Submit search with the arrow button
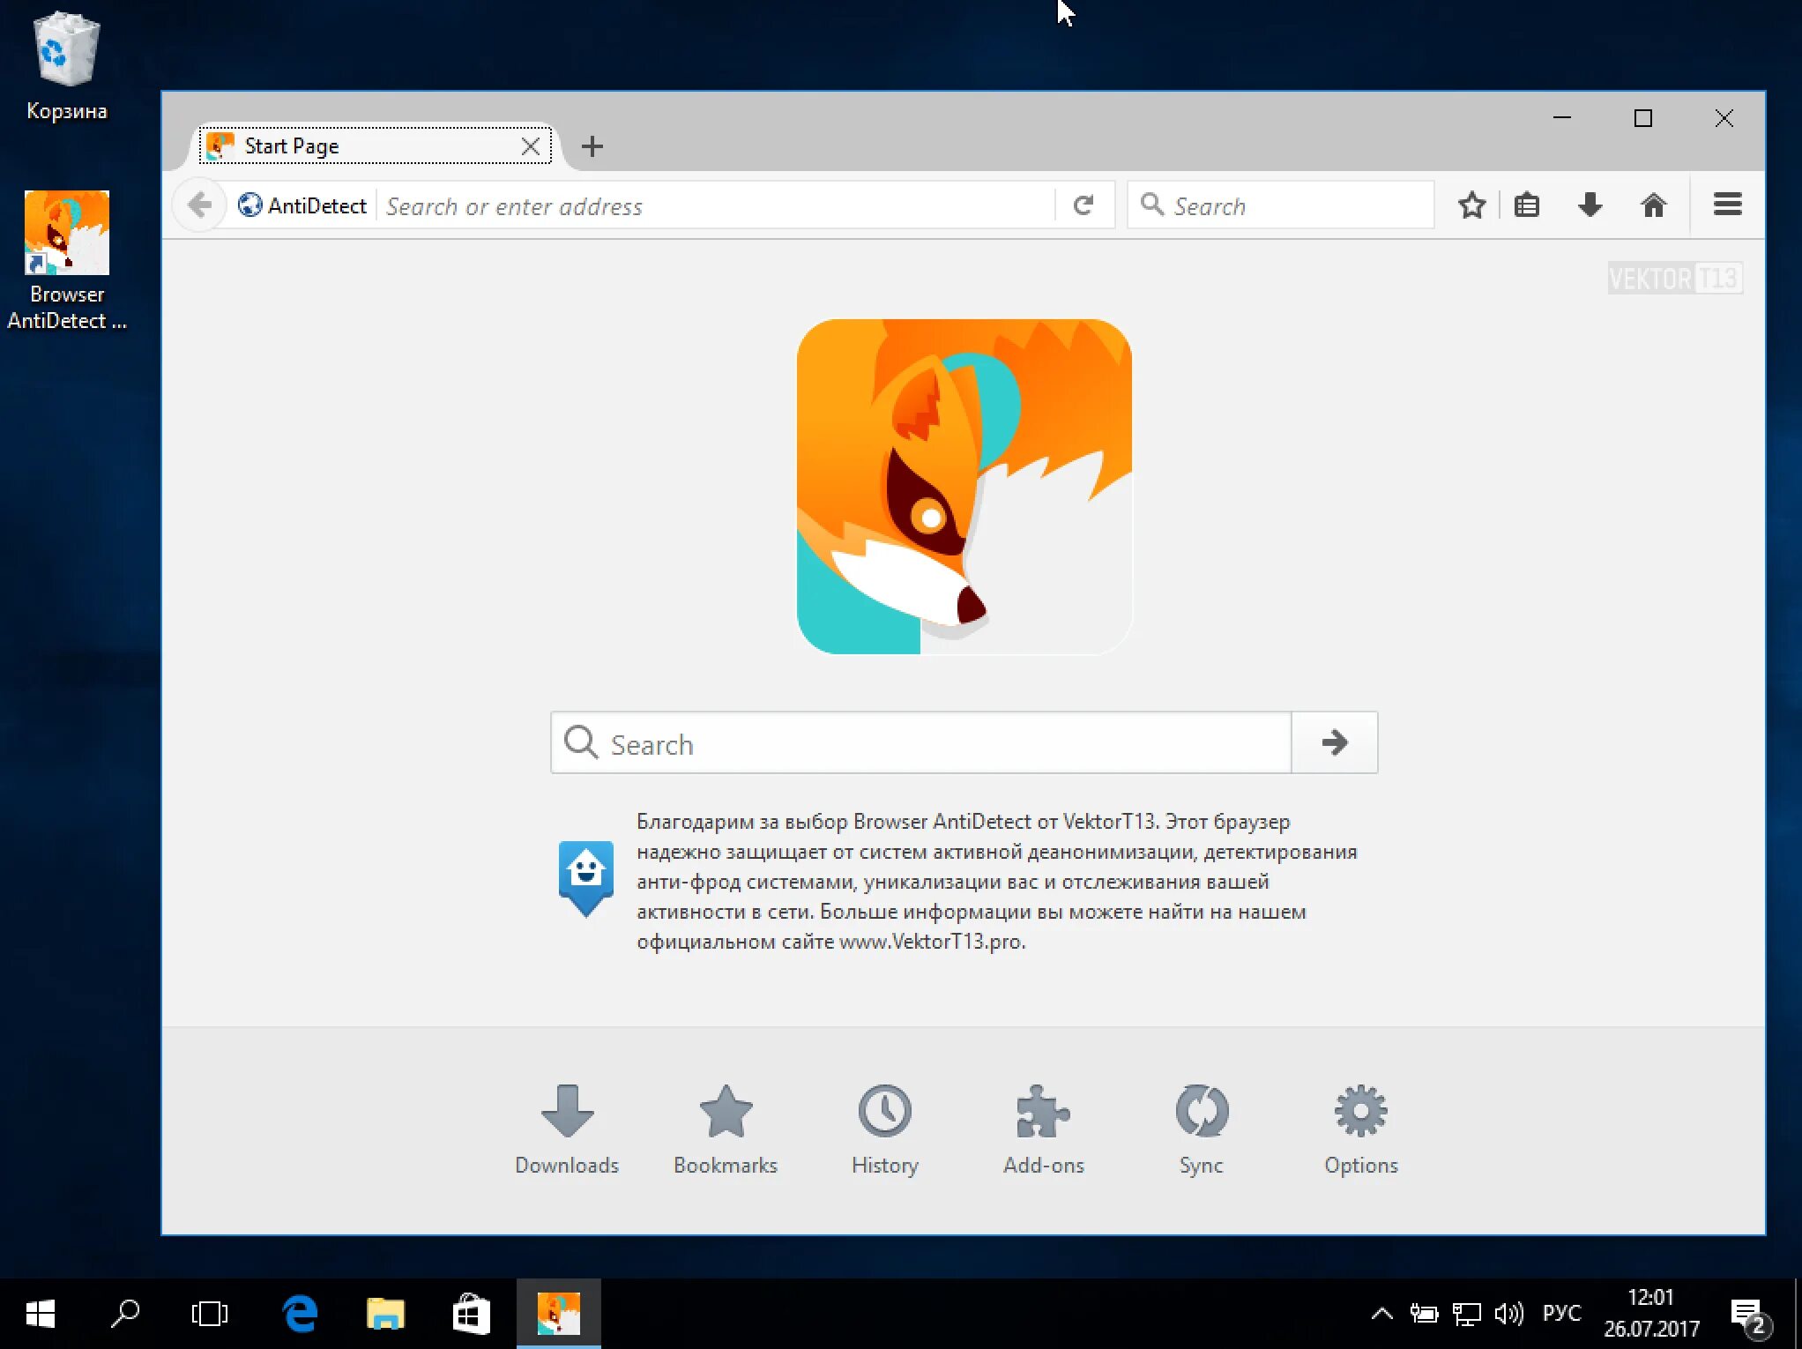 click(1334, 743)
